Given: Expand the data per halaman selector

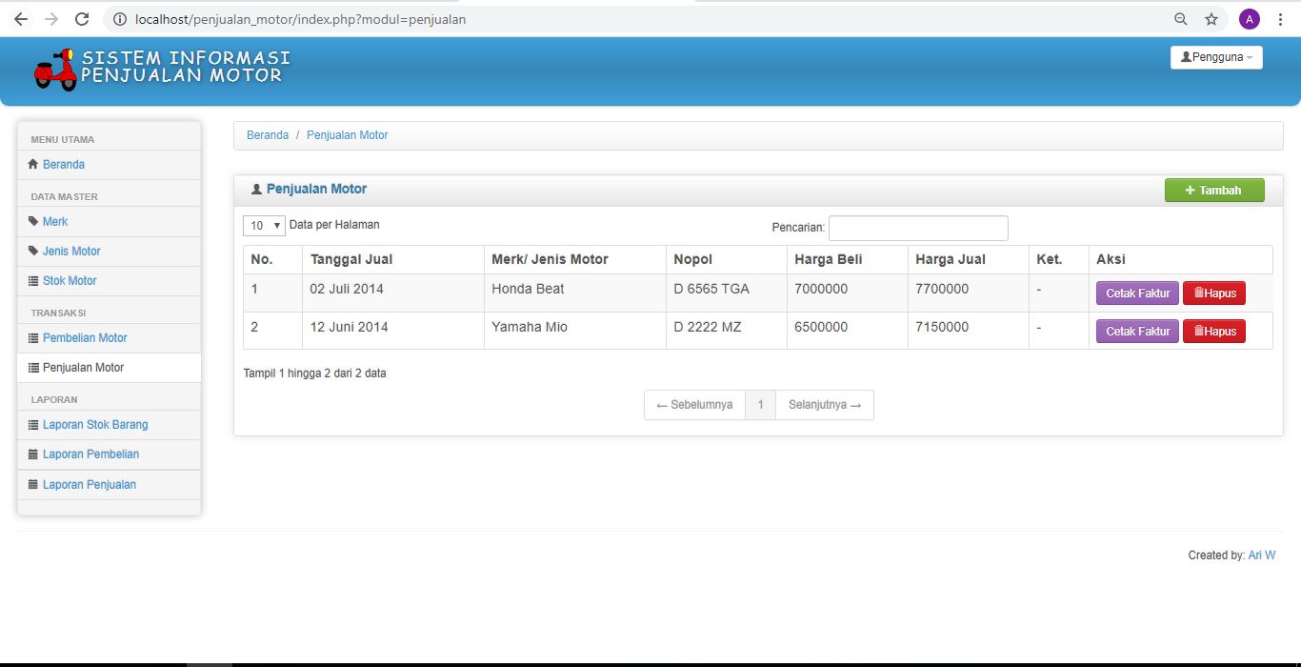Looking at the screenshot, I should (x=264, y=226).
